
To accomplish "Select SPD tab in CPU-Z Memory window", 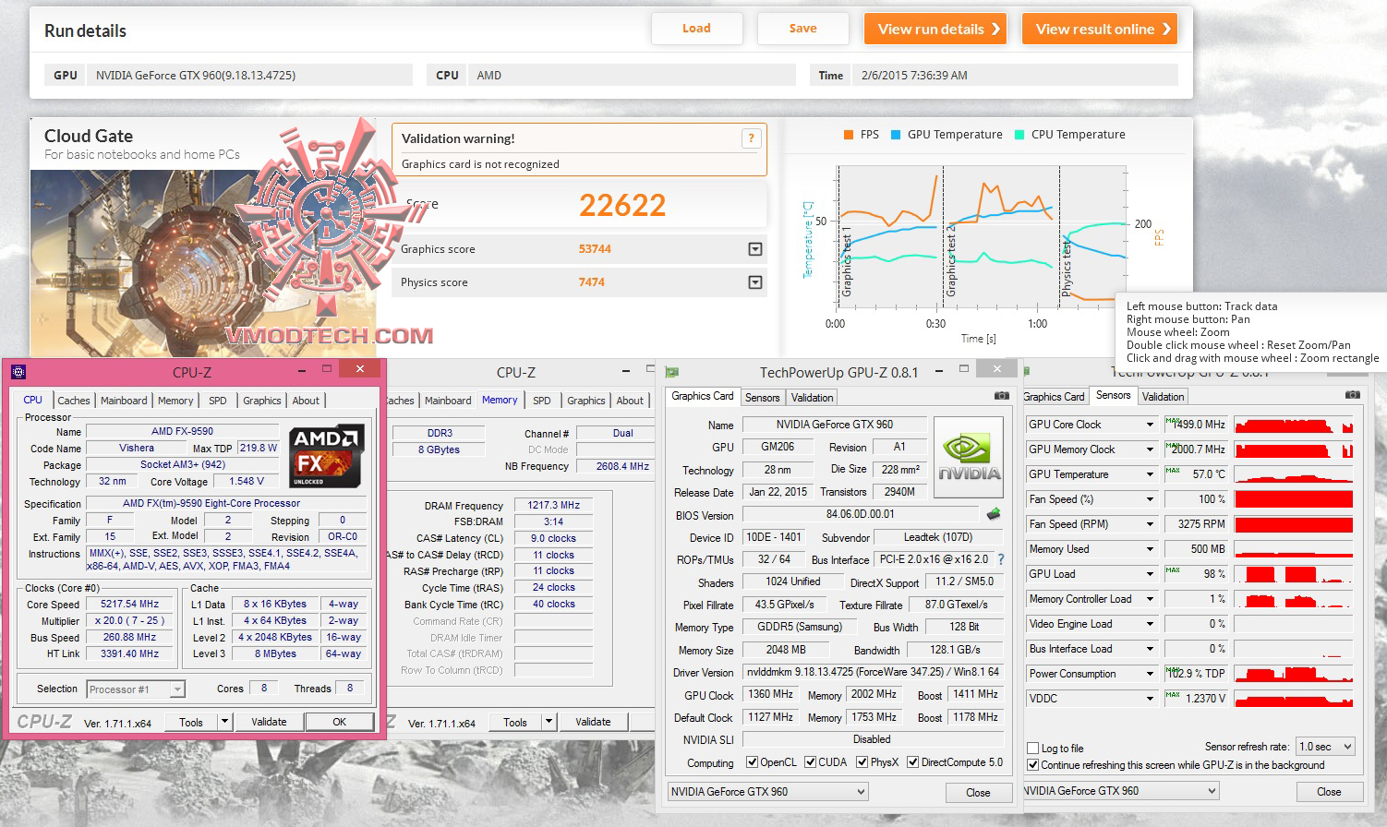I will [x=542, y=401].
